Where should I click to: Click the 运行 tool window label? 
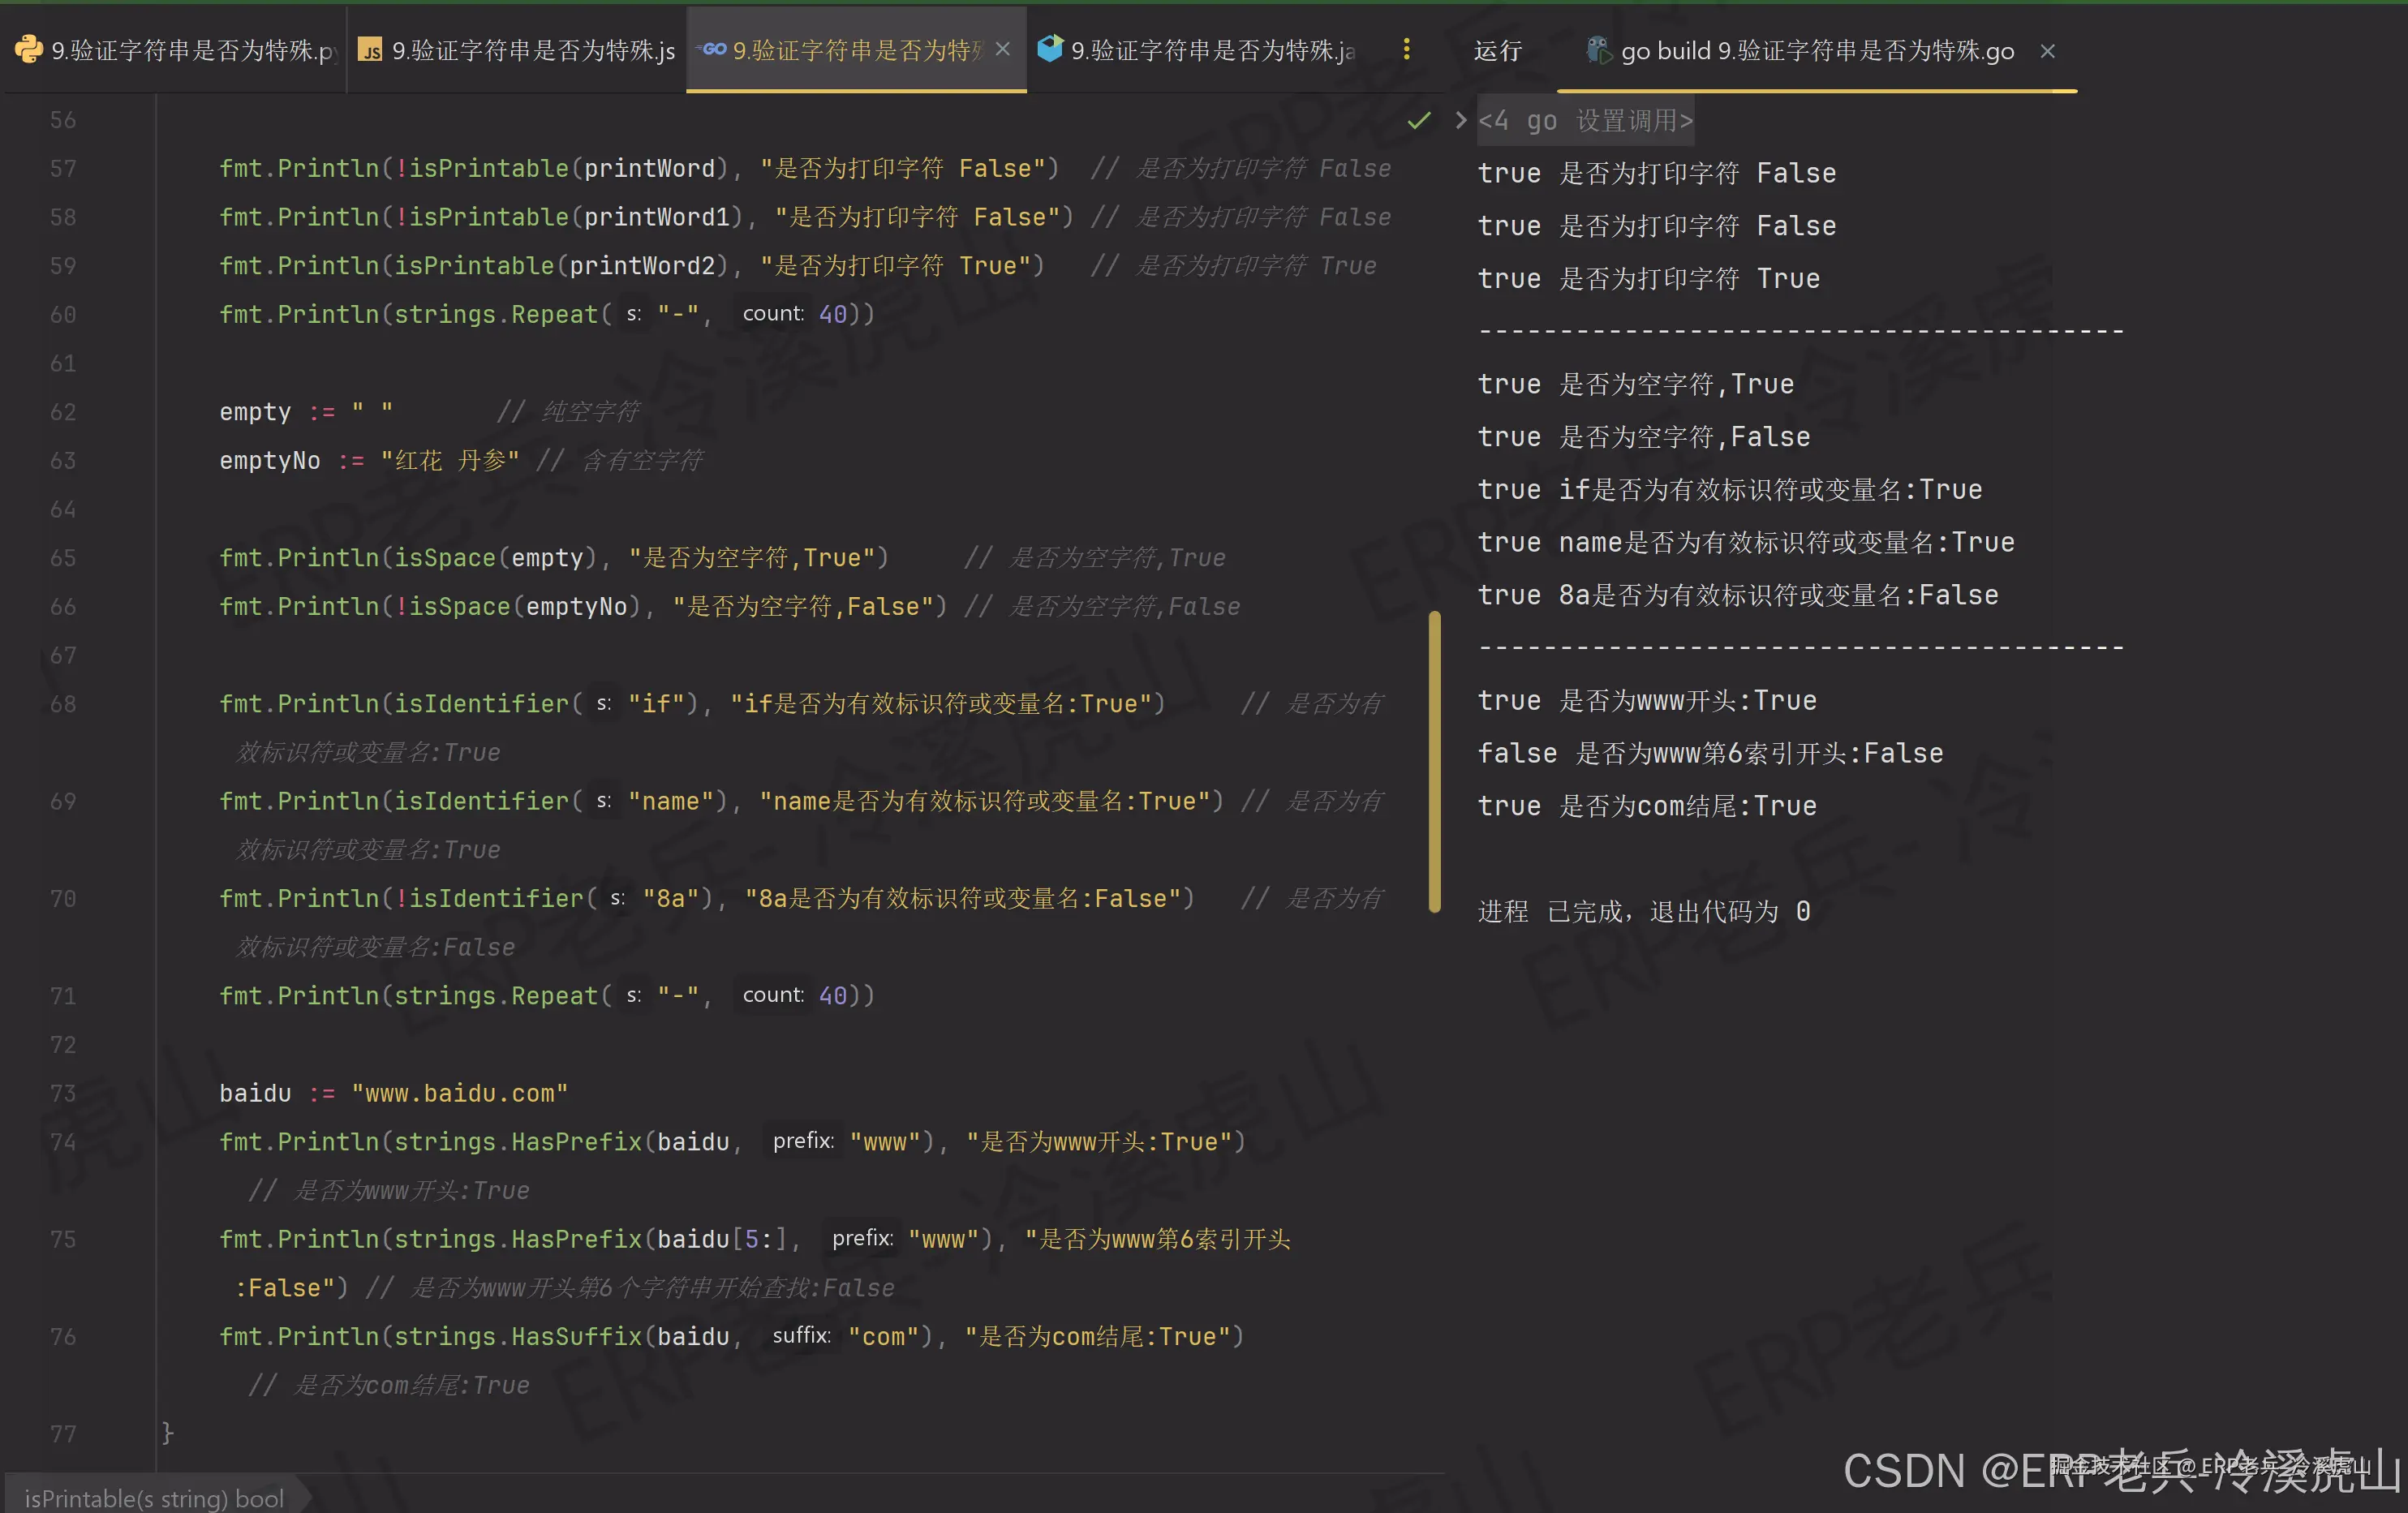click(1497, 51)
